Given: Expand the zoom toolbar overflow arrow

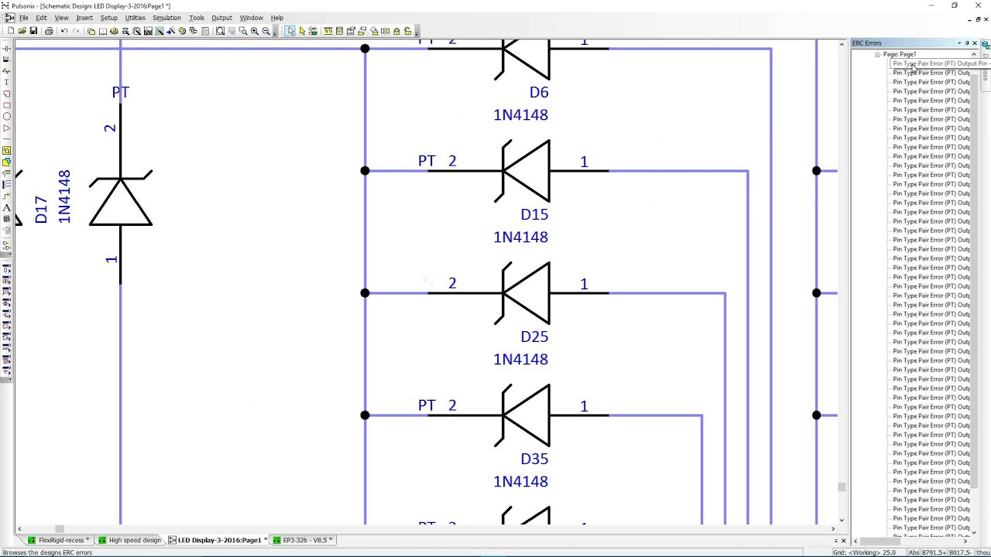Looking at the screenshot, I should 275,33.
